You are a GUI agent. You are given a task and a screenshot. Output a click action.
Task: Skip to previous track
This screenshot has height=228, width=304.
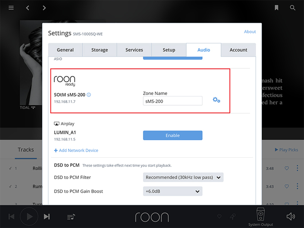click(x=11, y=217)
